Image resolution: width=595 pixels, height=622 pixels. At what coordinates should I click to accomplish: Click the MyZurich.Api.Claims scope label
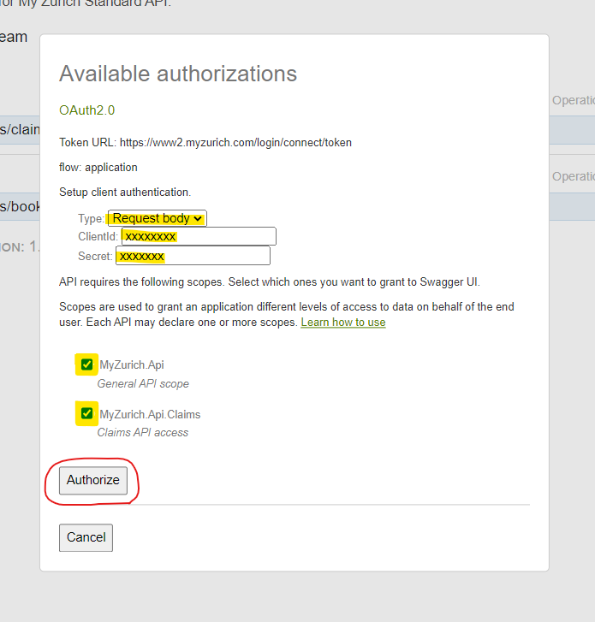point(150,414)
